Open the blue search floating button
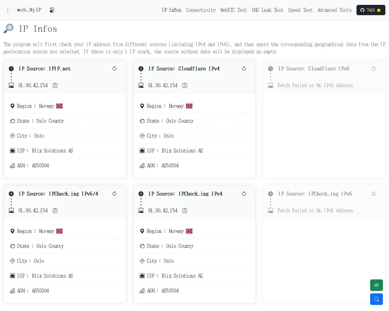Screen dimensions: 389x311 pyautogui.click(x=376, y=299)
